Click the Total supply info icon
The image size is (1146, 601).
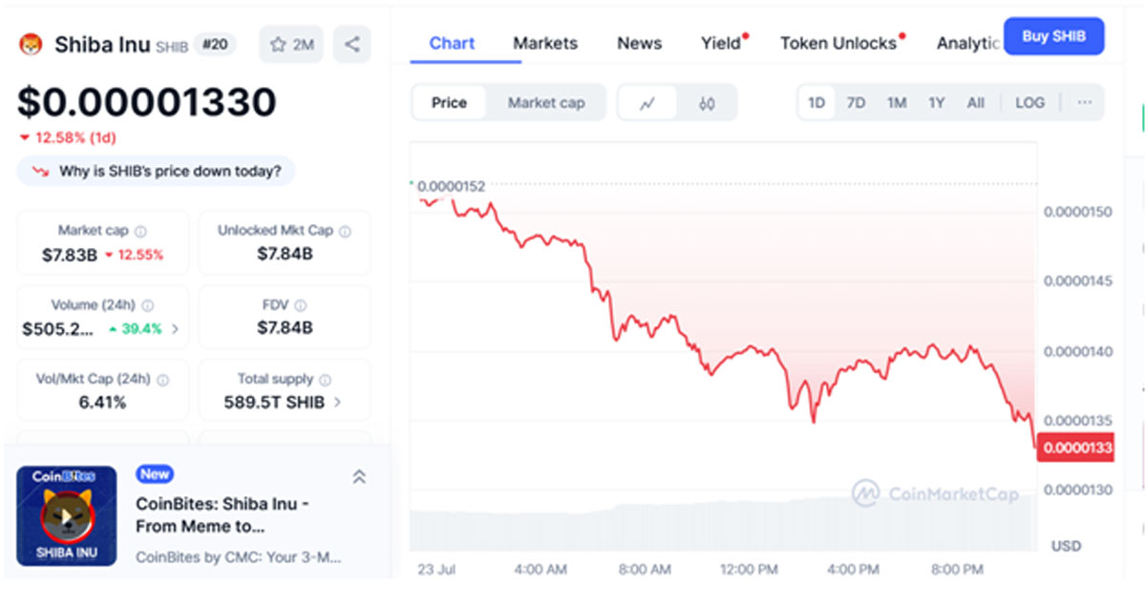pos(325,379)
